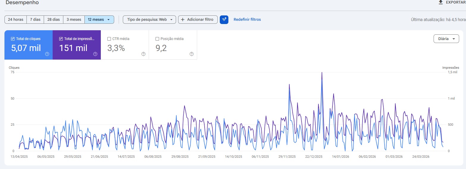Expand the Tipo de pesquisa: Web dropdown

pos(149,20)
